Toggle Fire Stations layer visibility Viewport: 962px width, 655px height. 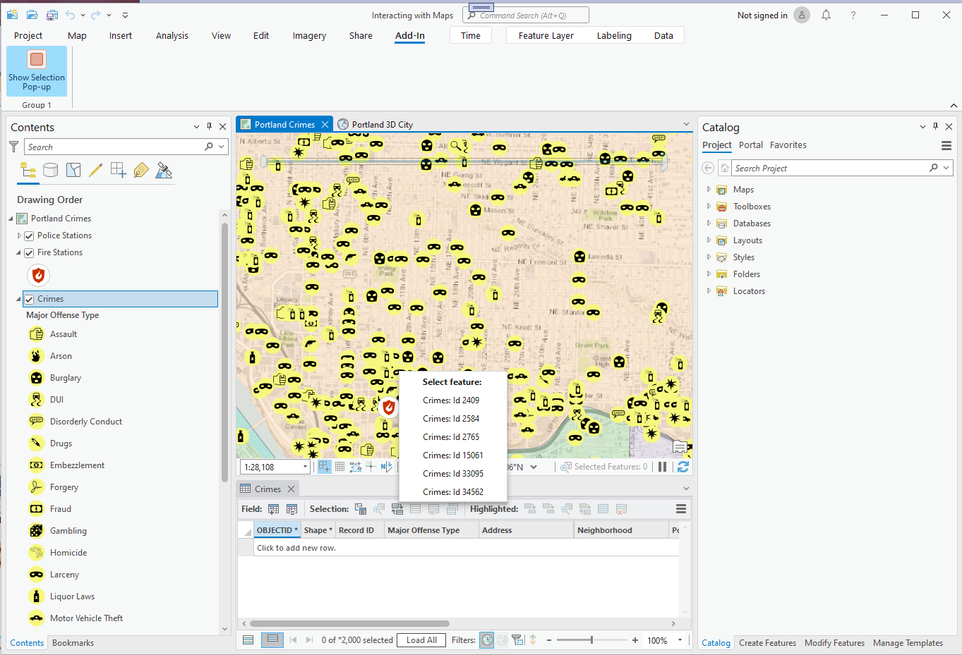click(29, 252)
